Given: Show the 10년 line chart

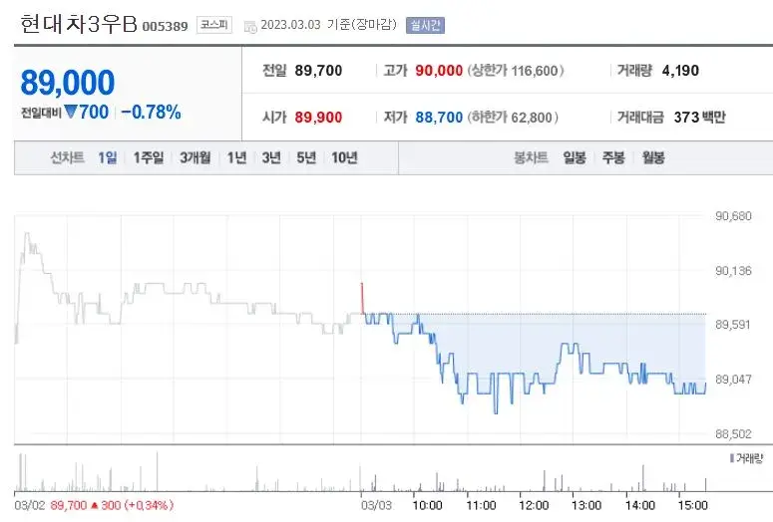Looking at the screenshot, I should pyautogui.click(x=344, y=157).
